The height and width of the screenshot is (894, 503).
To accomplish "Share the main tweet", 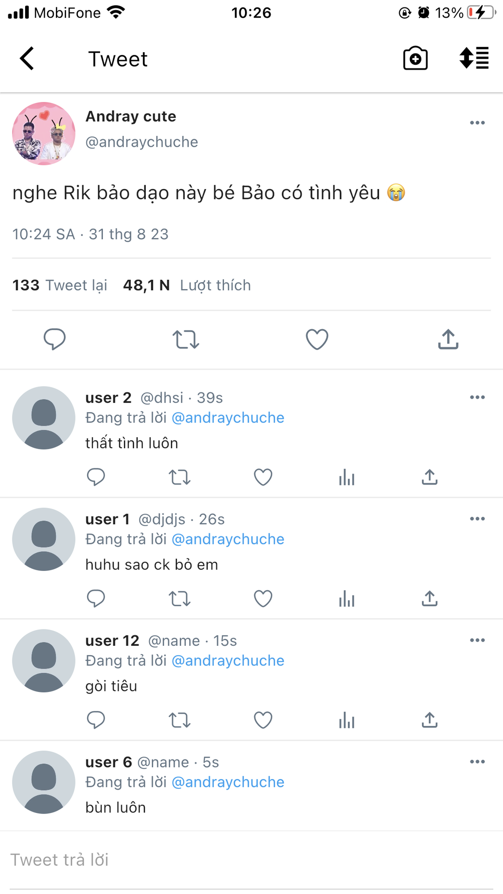I will [448, 339].
